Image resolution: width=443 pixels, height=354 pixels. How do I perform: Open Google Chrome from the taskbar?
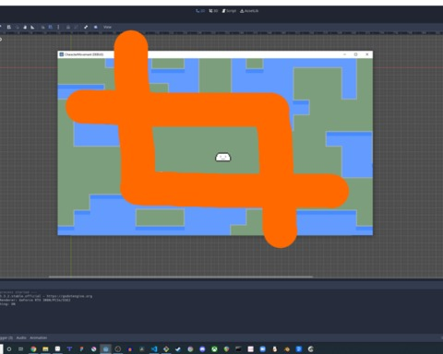33,349
